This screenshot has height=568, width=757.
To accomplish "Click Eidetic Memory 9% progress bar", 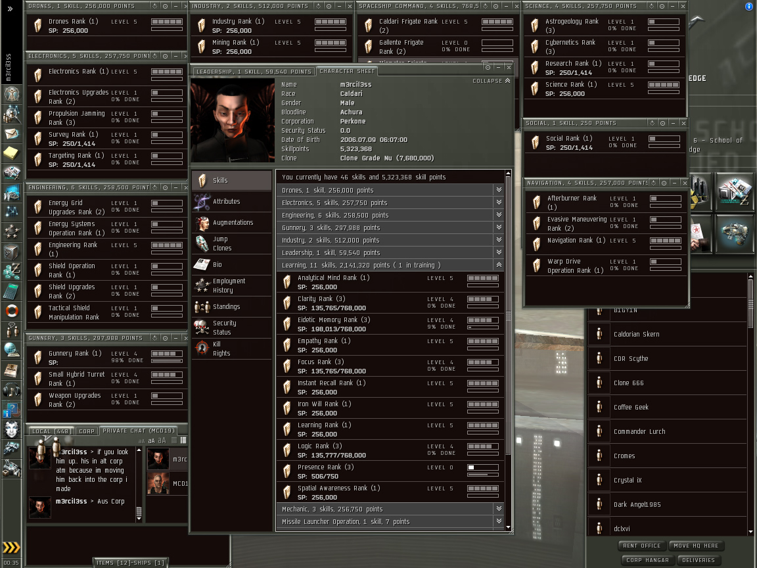I will coord(483,327).
